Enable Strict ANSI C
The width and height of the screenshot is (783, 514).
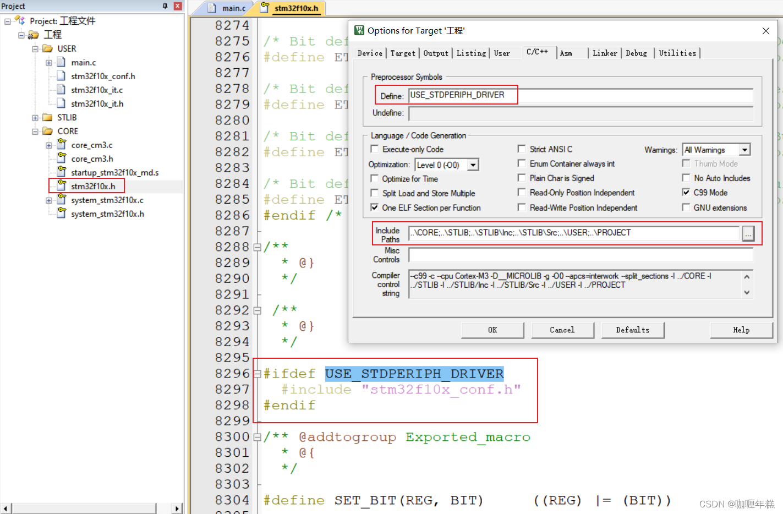522,149
